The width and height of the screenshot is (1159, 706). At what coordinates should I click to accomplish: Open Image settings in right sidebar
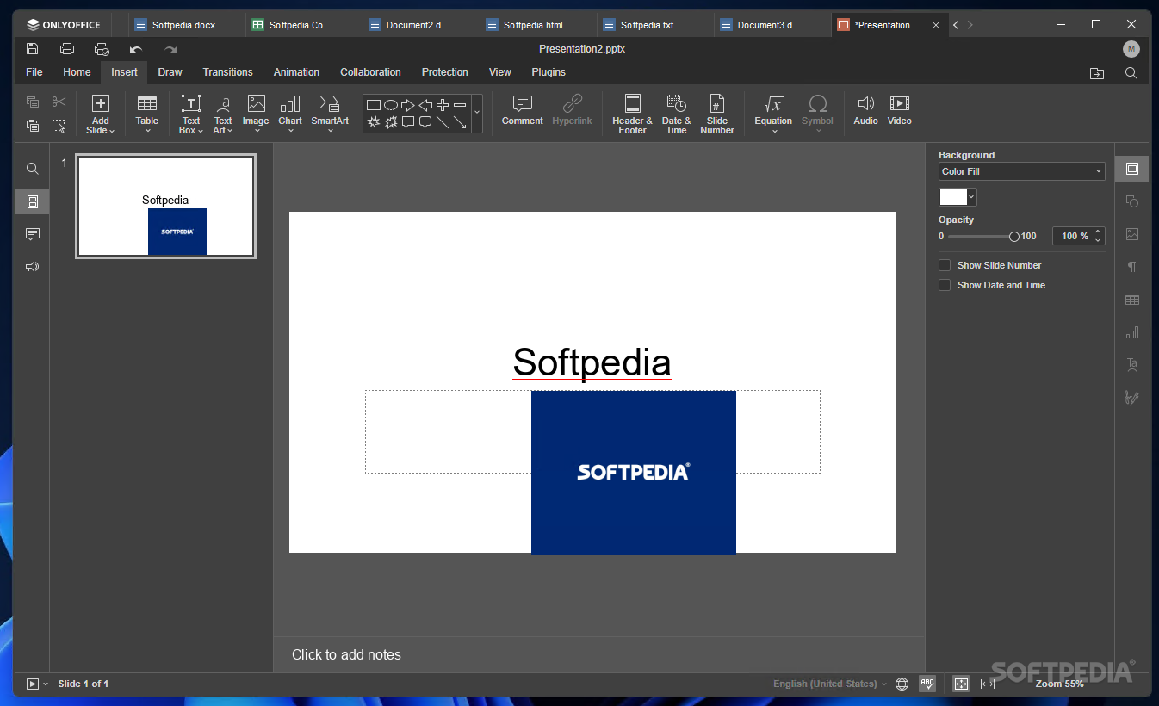(x=1132, y=234)
